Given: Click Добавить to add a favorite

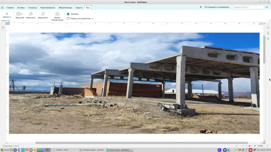Looking at the screenshot, I should (x=7, y=15).
